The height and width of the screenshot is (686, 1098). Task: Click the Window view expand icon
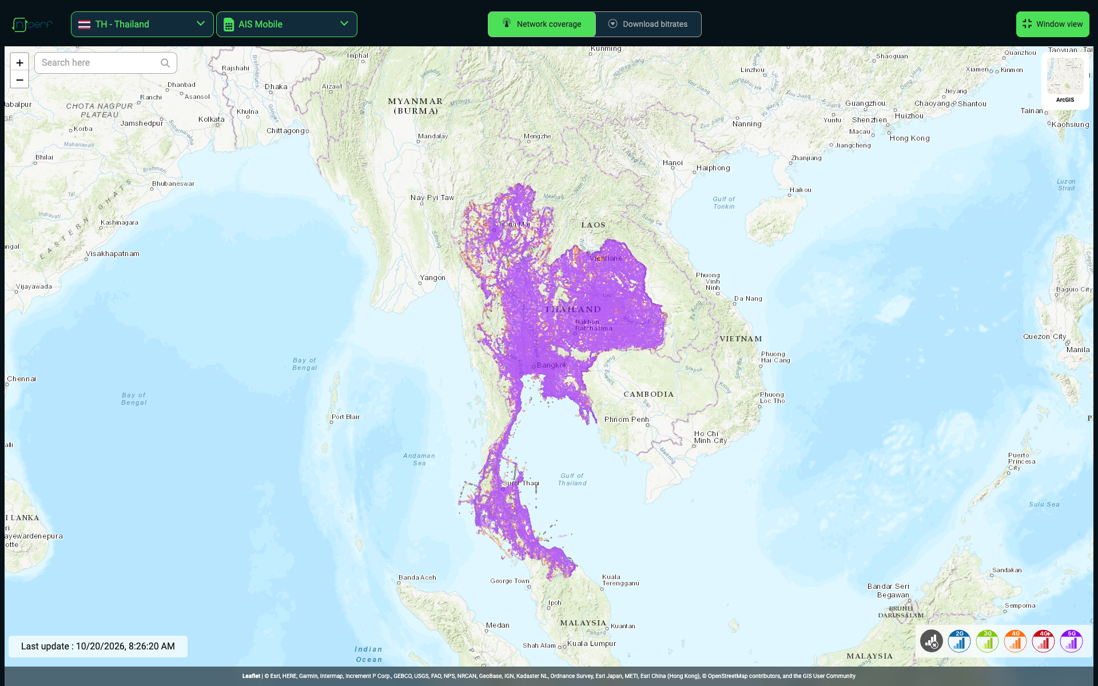coord(1027,24)
